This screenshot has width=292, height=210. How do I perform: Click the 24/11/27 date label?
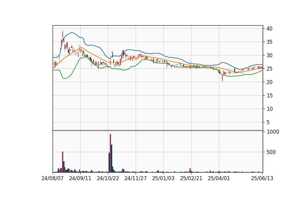136,178
